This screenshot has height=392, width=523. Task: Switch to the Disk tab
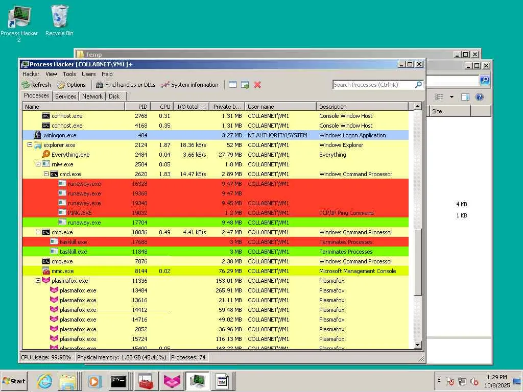(114, 96)
